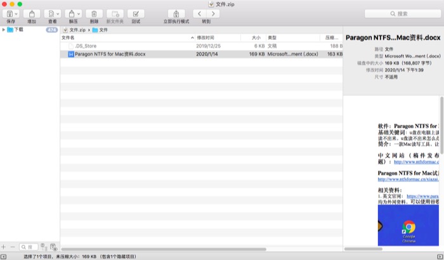Open the 解压 dropdown arrow
The image size is (444, 260).
[x=79, y=13]
